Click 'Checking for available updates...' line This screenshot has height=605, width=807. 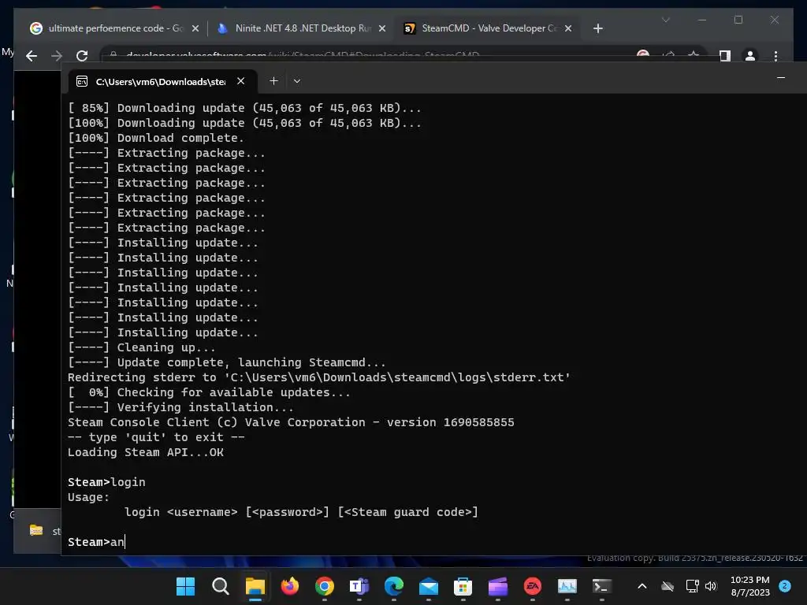click(x=209, y=392)
